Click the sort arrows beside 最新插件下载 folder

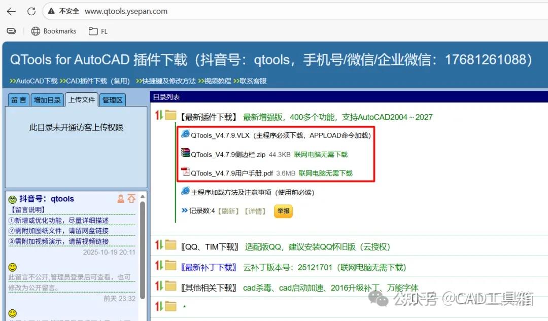coord(159,115)
